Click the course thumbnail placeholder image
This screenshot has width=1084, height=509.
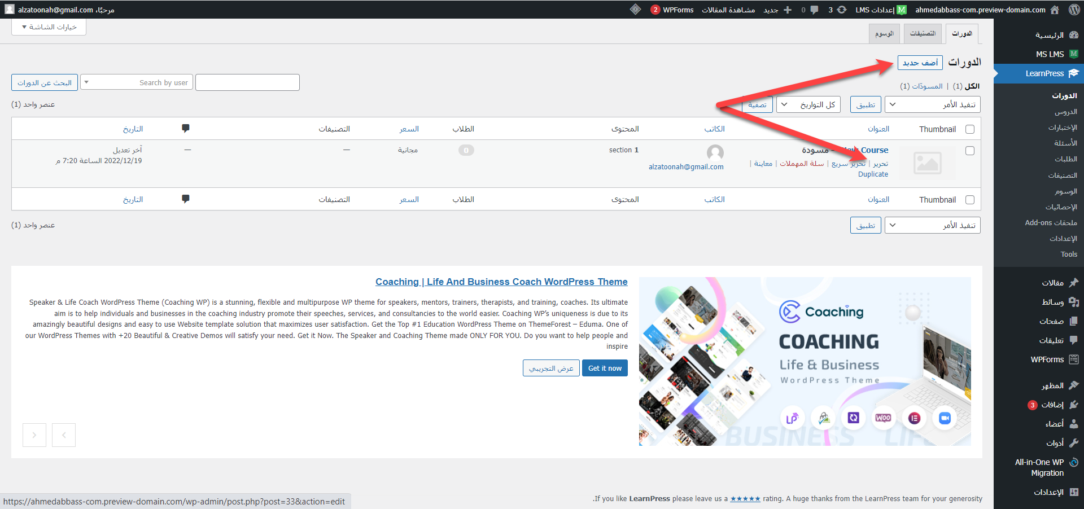click(927, 163)
